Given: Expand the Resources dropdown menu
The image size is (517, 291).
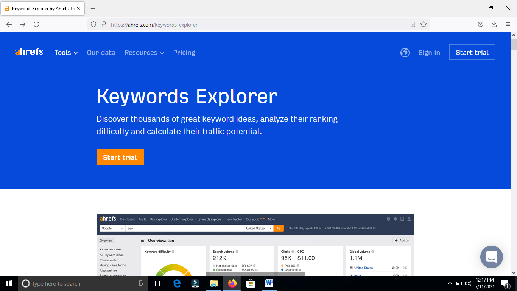Looking at the screenshot, I should pos(144,53).
